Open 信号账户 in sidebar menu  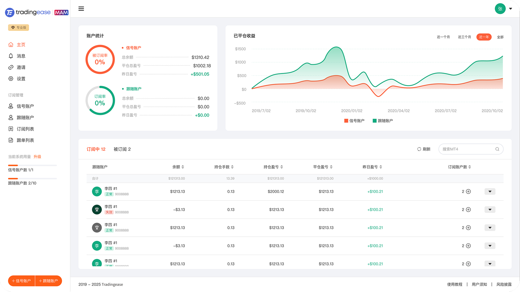25,106
